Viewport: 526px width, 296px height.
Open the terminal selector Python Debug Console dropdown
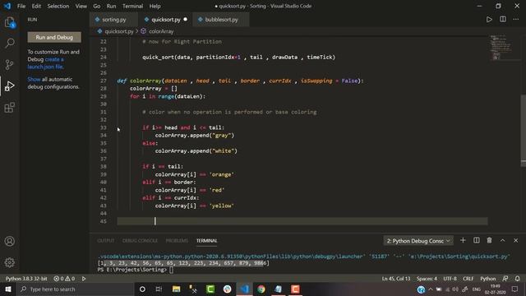418,241
